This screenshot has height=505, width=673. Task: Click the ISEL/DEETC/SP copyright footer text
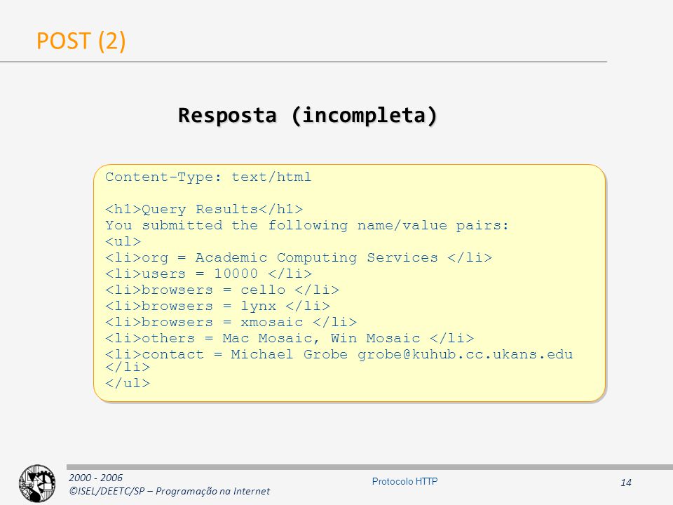170,491
